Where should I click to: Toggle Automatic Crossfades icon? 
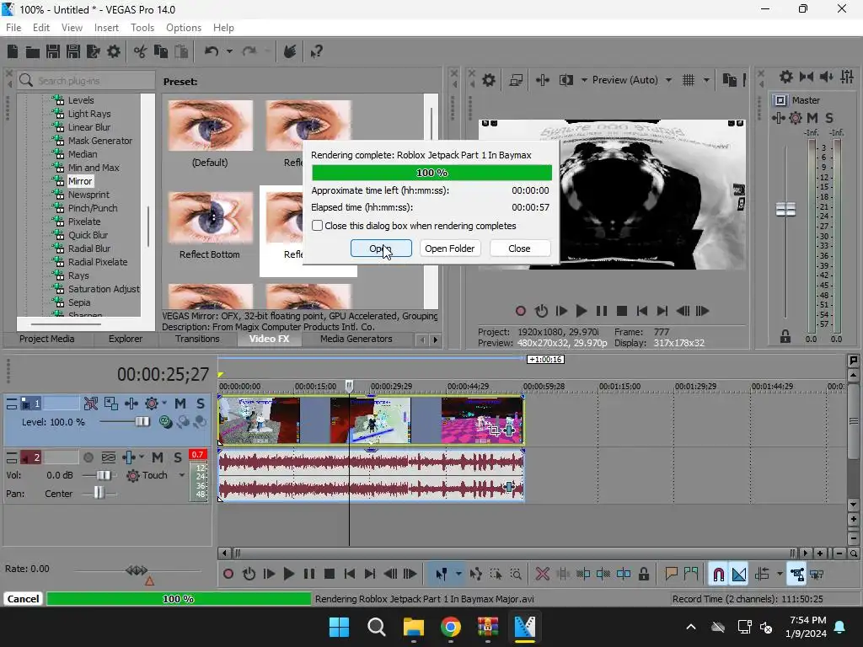[x=739, y=575]
